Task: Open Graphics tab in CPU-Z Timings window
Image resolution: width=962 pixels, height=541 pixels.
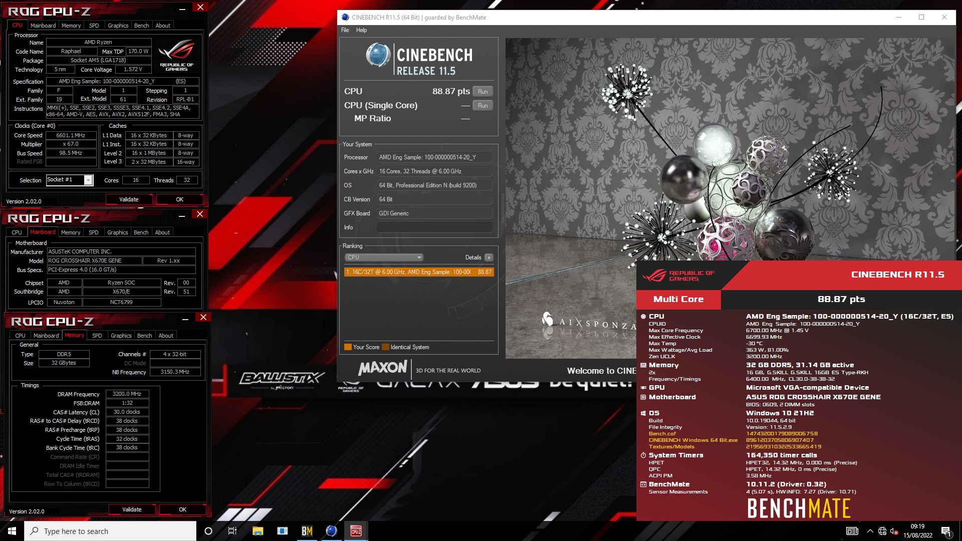Action: 121,336
